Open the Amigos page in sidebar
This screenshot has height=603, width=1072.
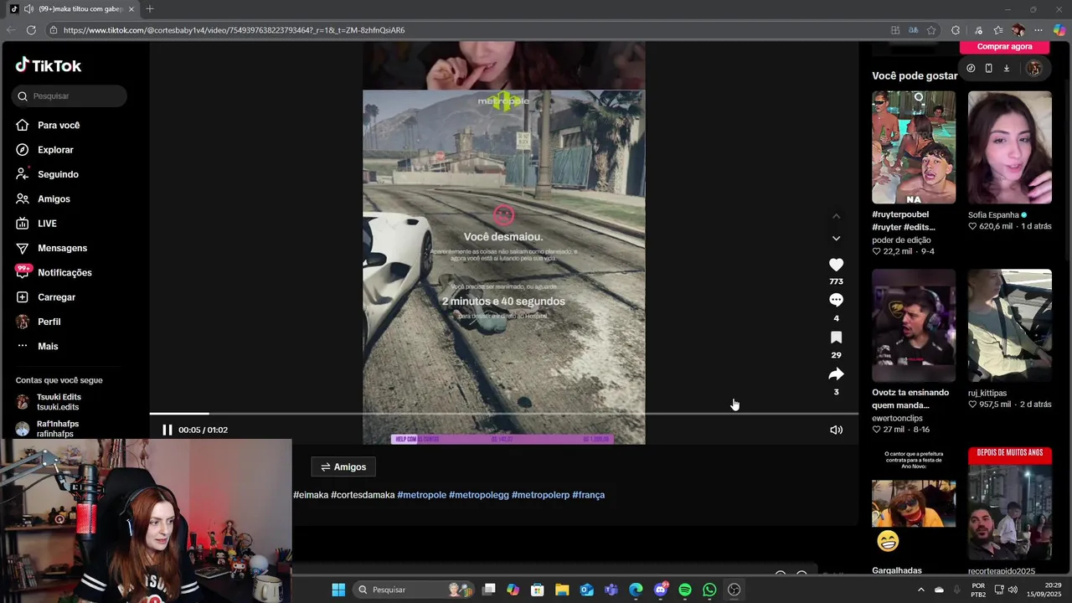click(x=43, y=199)
